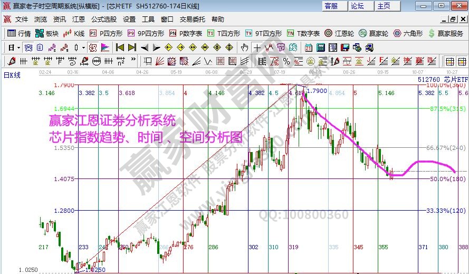Toggle the flag marker display button
The width and height of the screenshot is (469, 274).
[x=105, y=47]
